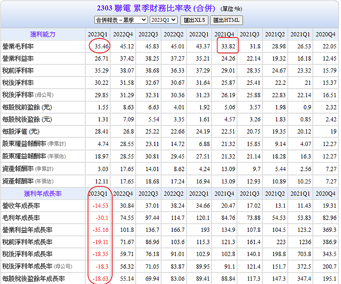Click the 369.3 operating income growth value
This screenshot has width=341, height=284.
[330, 230]
